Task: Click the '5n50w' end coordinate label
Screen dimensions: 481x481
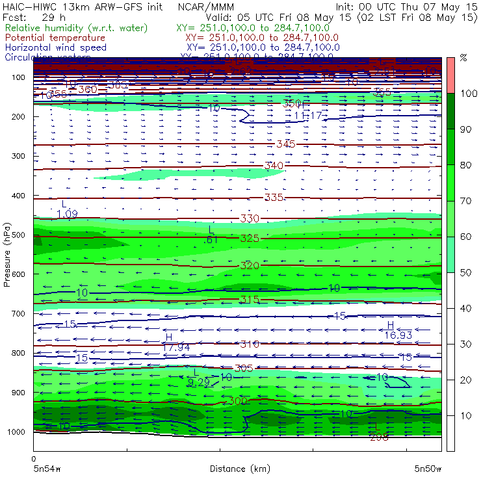Action: [x=428, y=469]
